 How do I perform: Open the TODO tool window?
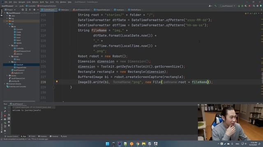click(x=32, y=136)
